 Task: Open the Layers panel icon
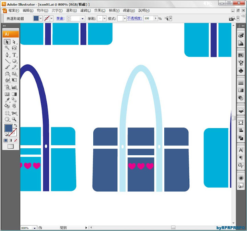(x=241, y=110)
